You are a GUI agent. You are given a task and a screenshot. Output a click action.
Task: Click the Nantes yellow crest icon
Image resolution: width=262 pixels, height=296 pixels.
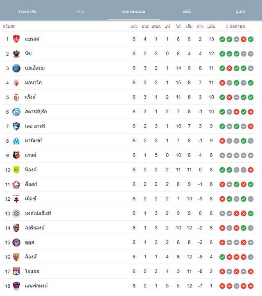tap(16, 170)
